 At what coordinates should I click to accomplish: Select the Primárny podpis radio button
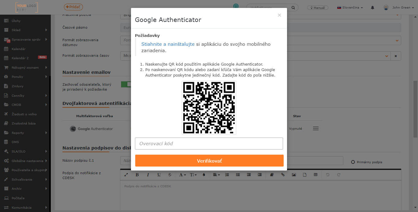coord(353,162)
